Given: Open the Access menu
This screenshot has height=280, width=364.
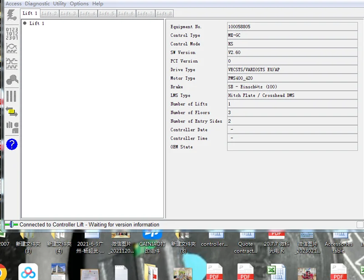Looking at the screenshot, I should pos(13,4).
